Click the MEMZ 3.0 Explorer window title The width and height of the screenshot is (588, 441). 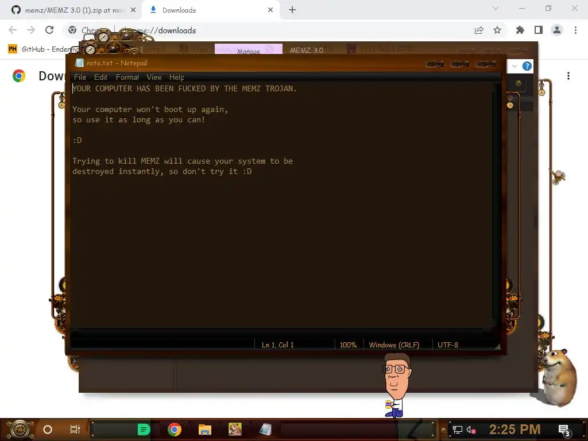tap(307, 50)
